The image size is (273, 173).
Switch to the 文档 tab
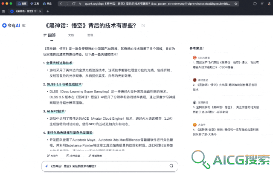71,35
